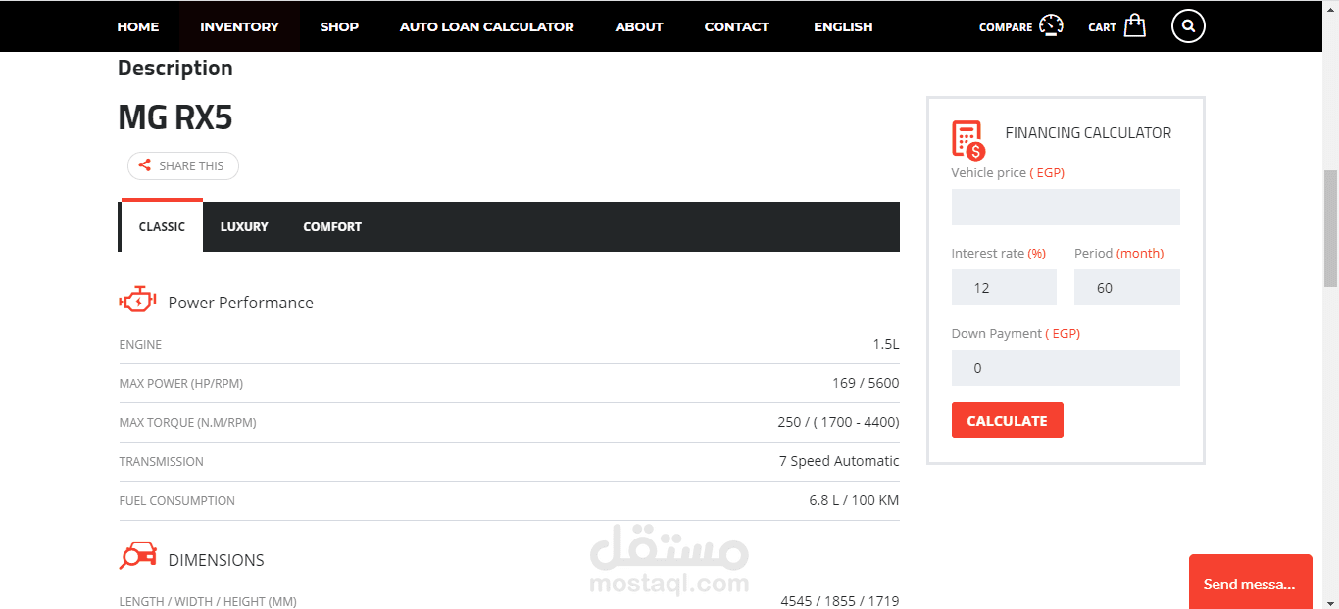
Task: Open the ENGLISH language menu
Action: tap(843, 26)
